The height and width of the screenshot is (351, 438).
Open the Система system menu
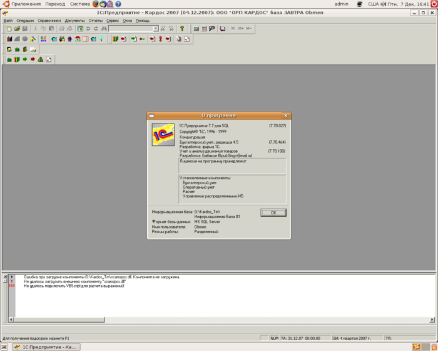click(80, 4)
